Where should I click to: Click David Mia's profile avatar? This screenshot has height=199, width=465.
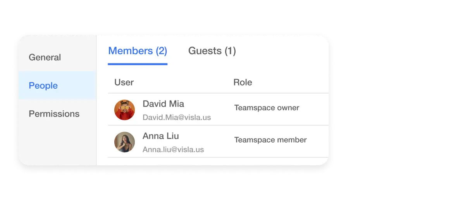tap(125, 110)
